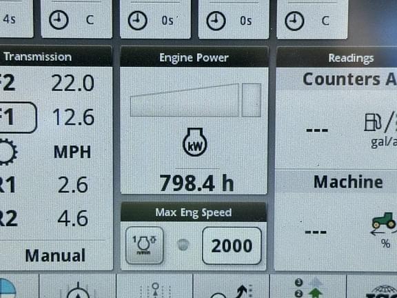Image resolution: width=397 pixels, height=298 pixels.
Task: Expand the Machine readings section
Action: (x=348, y=181)
